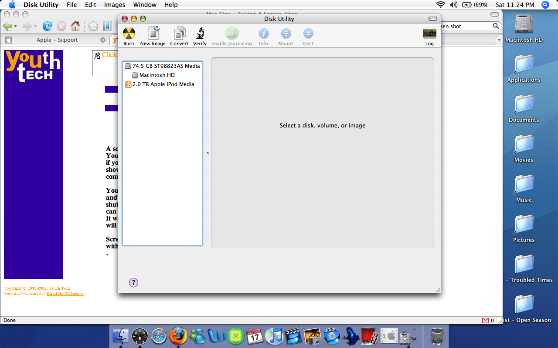Open the File menu
This screenshot has width=558, height=348.
(x=72, y=5)
